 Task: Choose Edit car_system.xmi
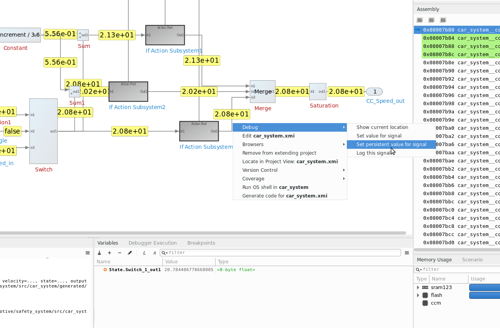point(290,136)
